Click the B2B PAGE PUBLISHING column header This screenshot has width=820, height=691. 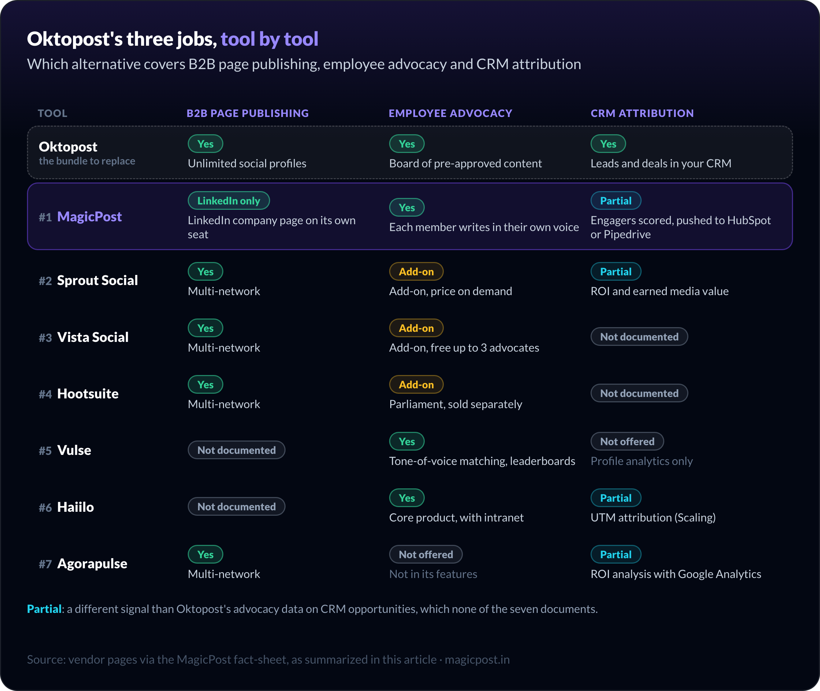point(247,113)
